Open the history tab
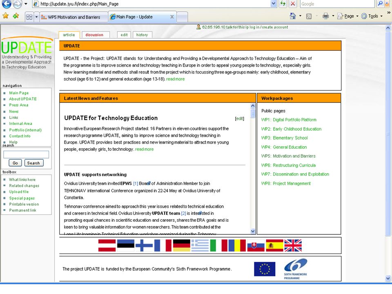392x294 pixels. click(142, 35)
